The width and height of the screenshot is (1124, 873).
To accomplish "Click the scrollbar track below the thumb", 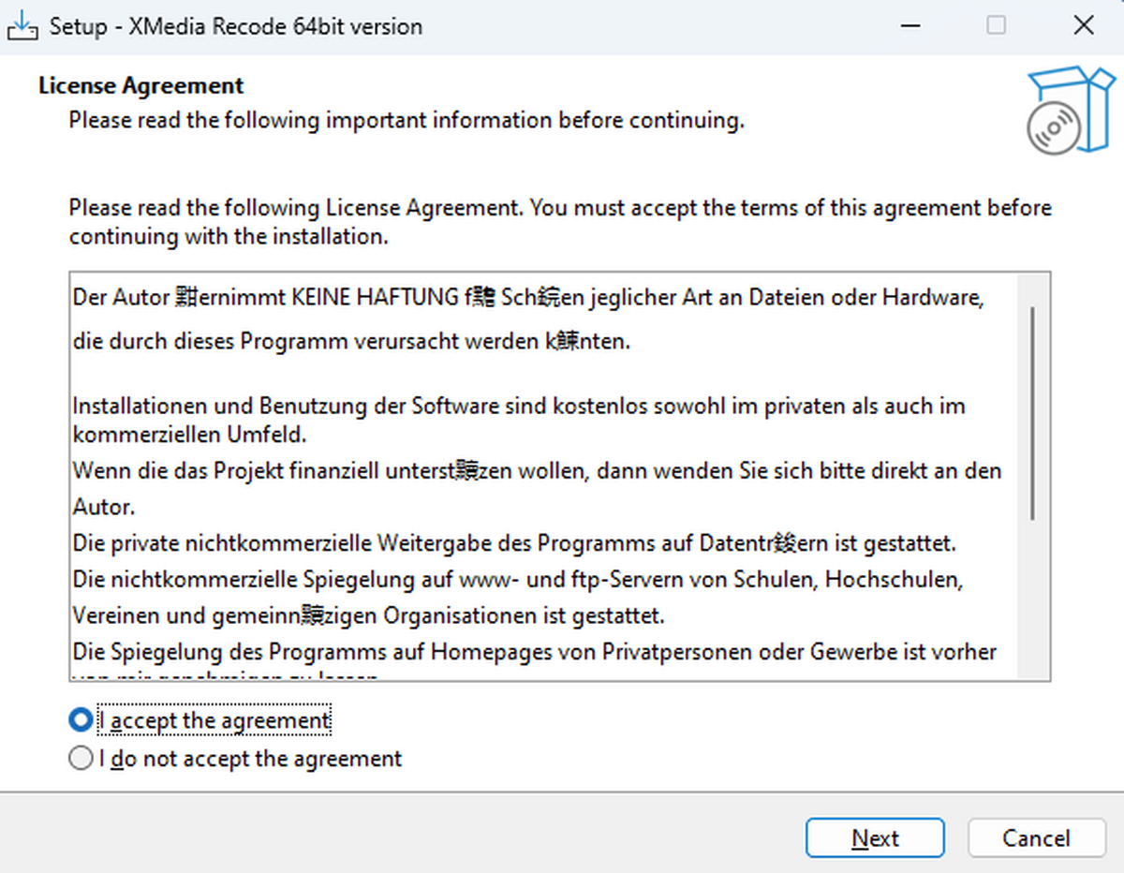I will pyautogui.click(x=1032, y=599).
